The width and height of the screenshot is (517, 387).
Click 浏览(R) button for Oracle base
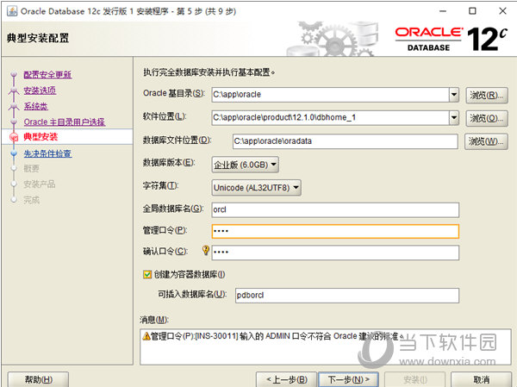(x=486, y=96)
